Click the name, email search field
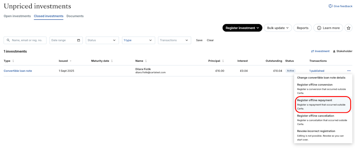 [28, 40]
